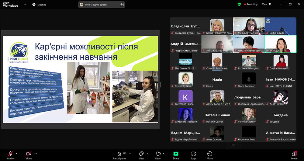Click the Людмила Бара... name tile
The width and height of the screenshot is (304, 161).
click(249, 97)
